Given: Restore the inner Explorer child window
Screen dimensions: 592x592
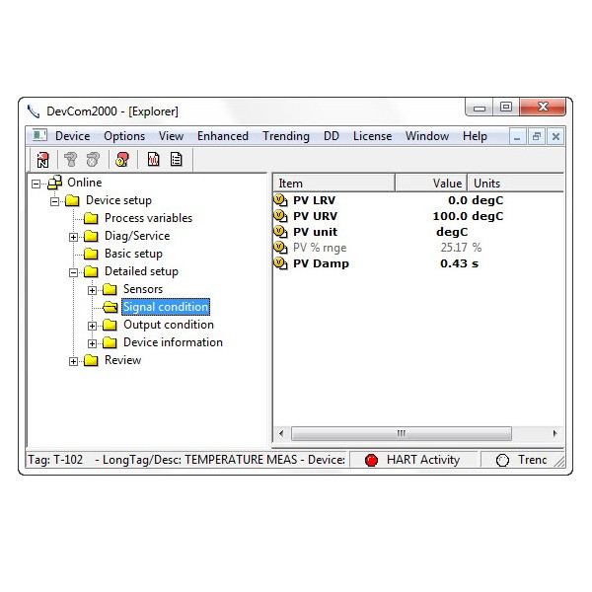Looking at the screenshot, I should tap(536, 136).
